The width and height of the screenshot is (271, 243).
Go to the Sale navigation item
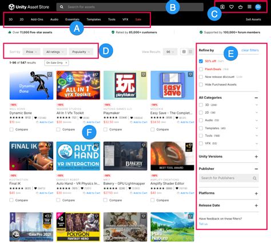pos(138,19)
